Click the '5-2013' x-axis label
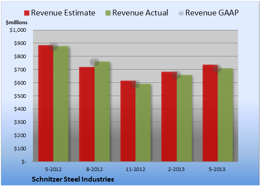Viewport: 260px width, 186px height. [x=217, y=169]
